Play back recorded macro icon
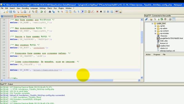Viewport: 184px width, 104px height. point(104,12)
